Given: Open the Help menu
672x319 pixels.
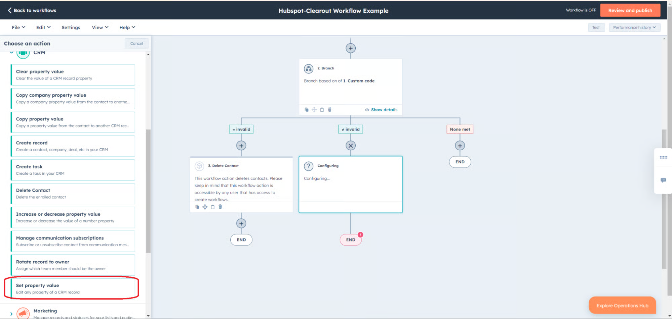Looking at the screenshot, I should point(127,27).
